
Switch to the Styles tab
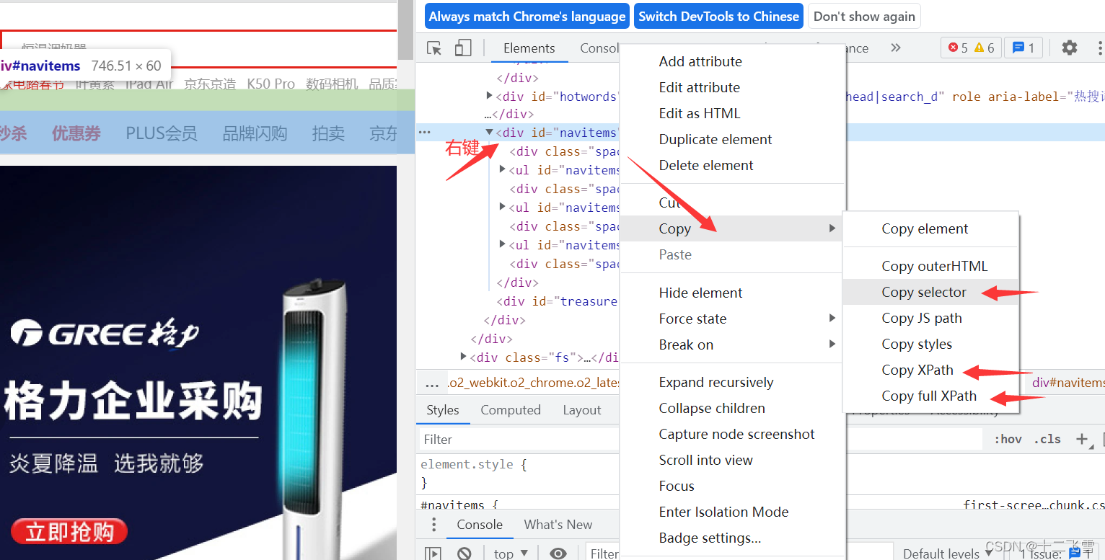click(443, 410)
